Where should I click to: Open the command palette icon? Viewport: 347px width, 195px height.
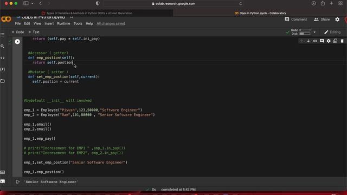3,172
